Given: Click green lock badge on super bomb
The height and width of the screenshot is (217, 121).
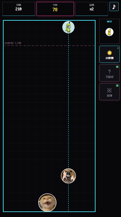Looking at the screenshot, I should click(x=117, y=86).
